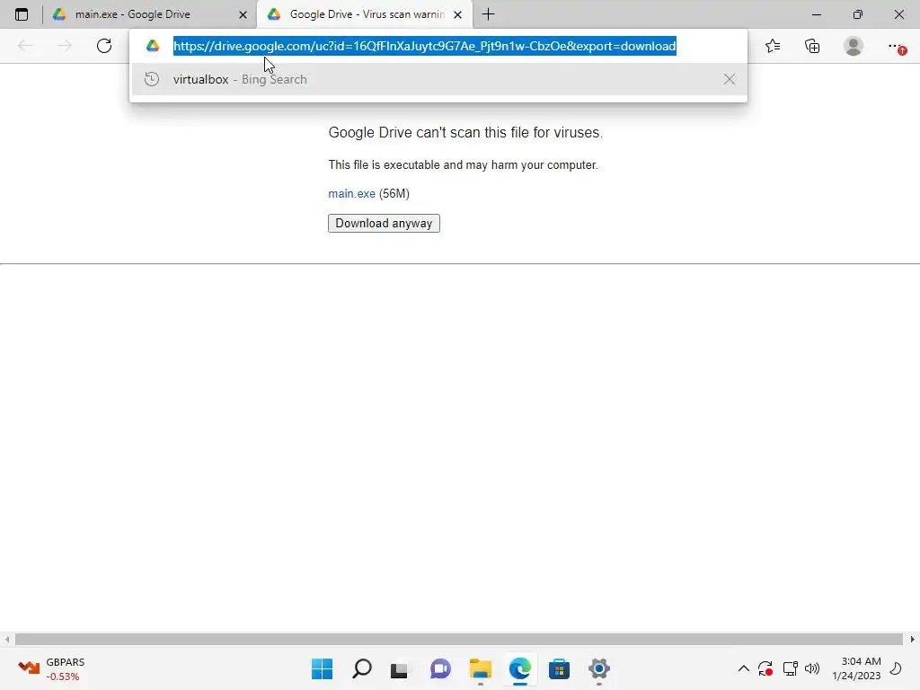Open the Chat app in taskbar
The height and width of the screenshot is (690, 920).
pyautogui.click(x=440, y=668)
